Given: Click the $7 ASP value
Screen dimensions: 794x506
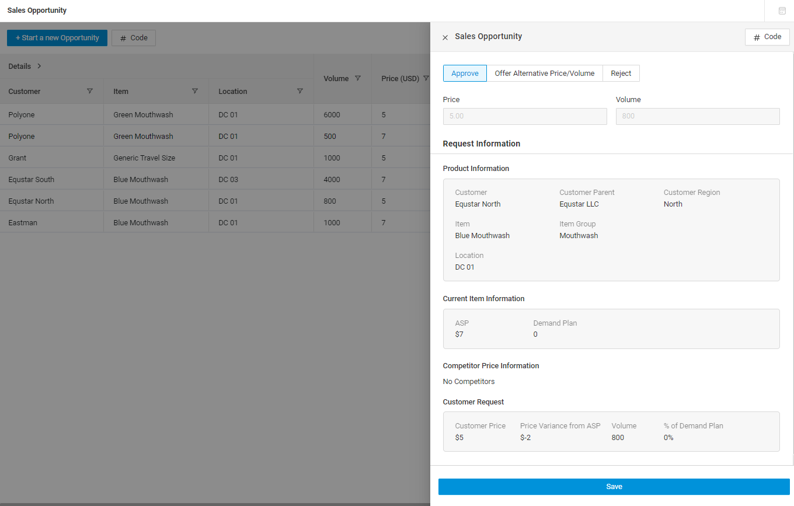Looking at the screenshot, I should coord(459,334).
